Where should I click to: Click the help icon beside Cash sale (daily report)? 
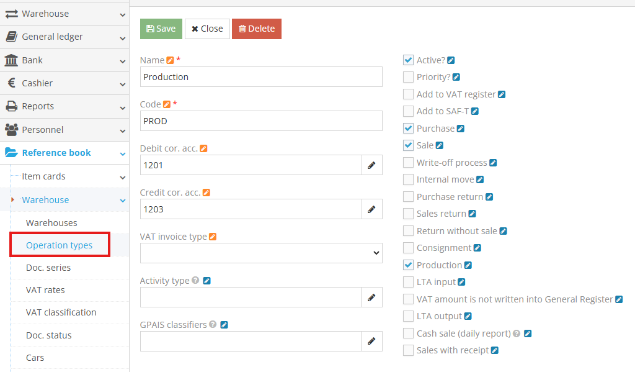517,333
